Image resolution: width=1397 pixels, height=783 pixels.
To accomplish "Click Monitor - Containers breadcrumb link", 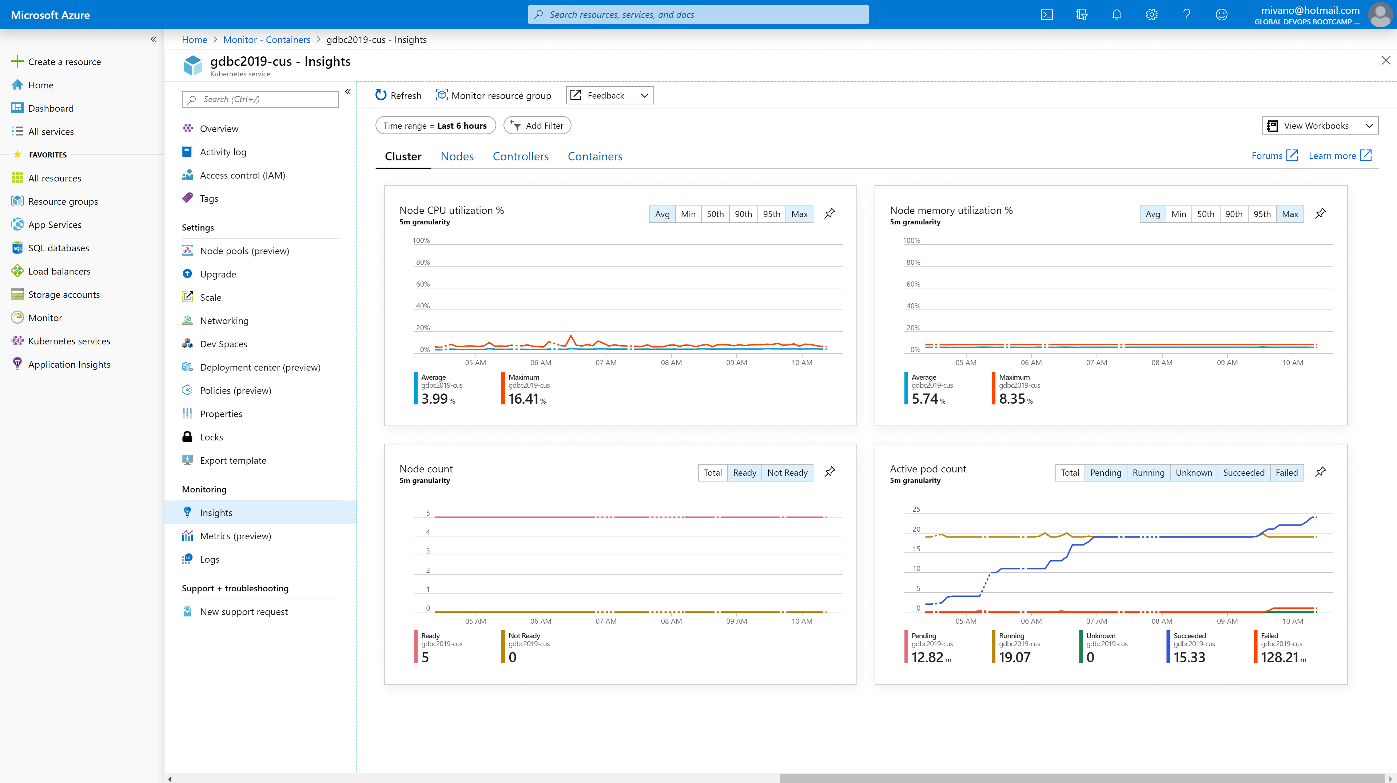I will coord(266,40).
